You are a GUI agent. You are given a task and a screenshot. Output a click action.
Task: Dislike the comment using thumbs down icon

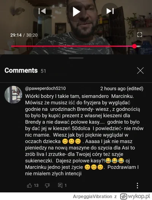point(47,186)
